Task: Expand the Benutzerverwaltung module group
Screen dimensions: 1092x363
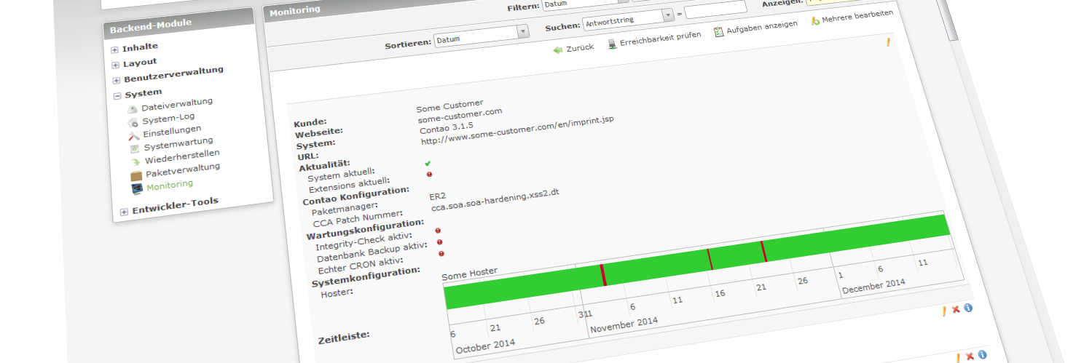Action: click(116, 80)
